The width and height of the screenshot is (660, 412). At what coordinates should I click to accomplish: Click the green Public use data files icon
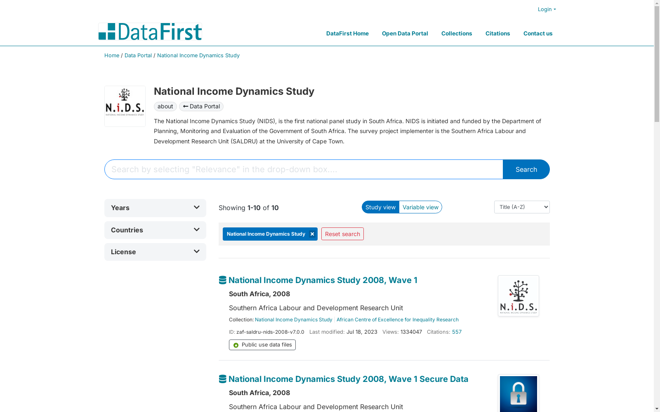pos(236,345)
